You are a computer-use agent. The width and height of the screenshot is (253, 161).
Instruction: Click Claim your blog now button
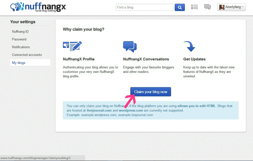(x=150, y=92)
